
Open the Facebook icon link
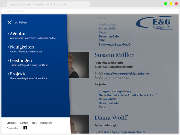25,128
